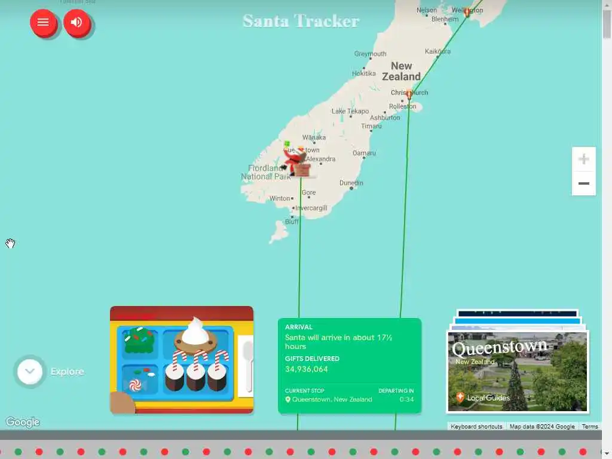
Task: Click the Dunedin map label
Action: (351, 183)
